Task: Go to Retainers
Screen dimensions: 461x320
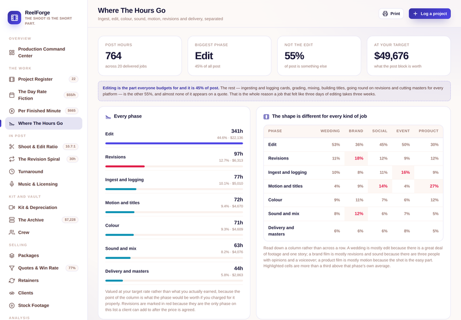Action: [x=44, y=280]
